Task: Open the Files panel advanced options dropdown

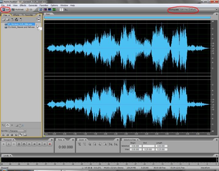Action: [38, 19]
